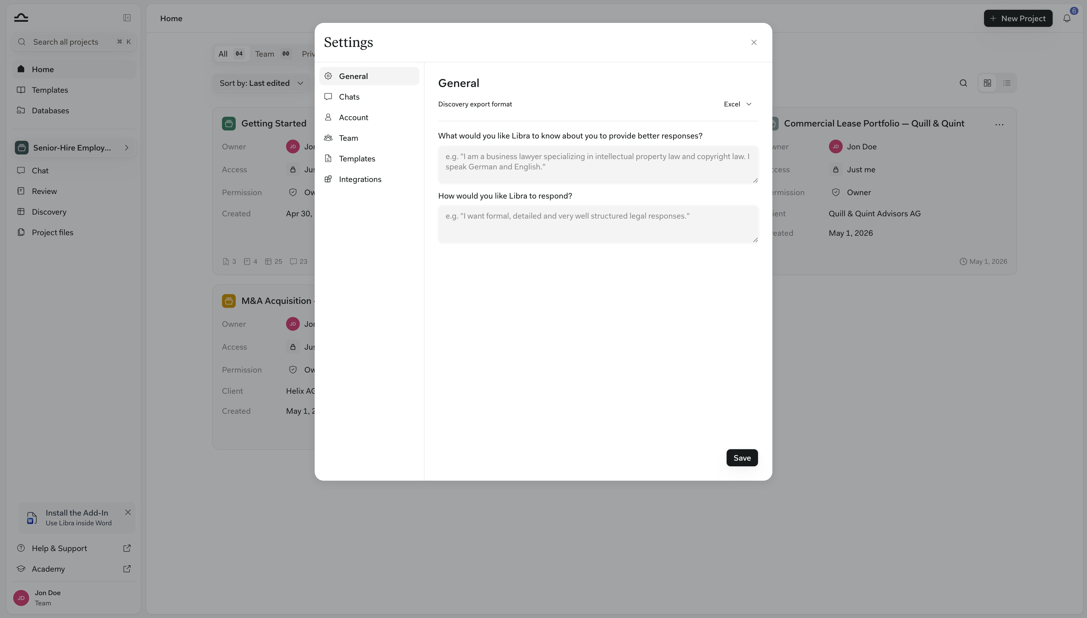This screenshot has width=1087, height=618.
Task: Focus the 'know about you' text area
Action: [x=598, y=164]
